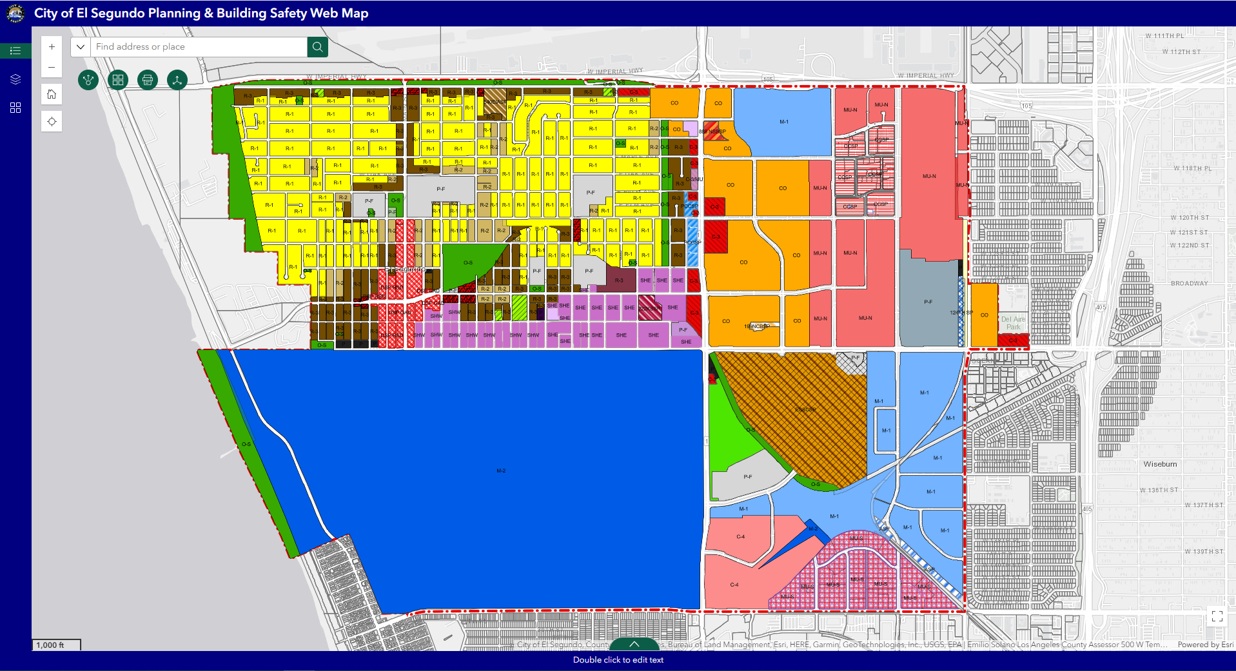Image resolution: width=1236 pixels, height=671 pixels.
Task: Click the large blue M-2 zone
Action: 500,471
